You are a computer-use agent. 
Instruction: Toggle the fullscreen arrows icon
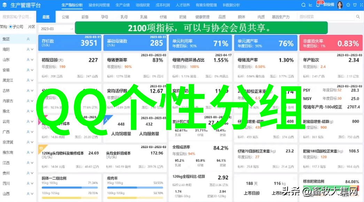pyautogui.click(x=362, y=5)
